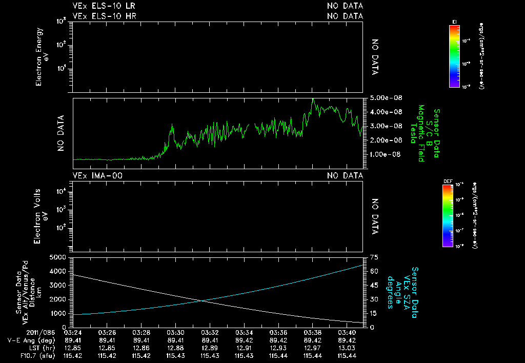Click the '03:30' time axis label
The image size is (525, 363).
click(x=175, y=333)
